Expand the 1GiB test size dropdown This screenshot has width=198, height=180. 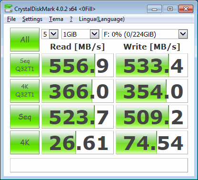(x=80, y=34)
